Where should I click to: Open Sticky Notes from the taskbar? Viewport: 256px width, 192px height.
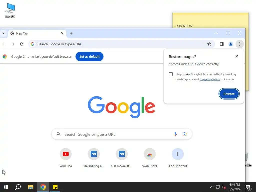[55, 187]
